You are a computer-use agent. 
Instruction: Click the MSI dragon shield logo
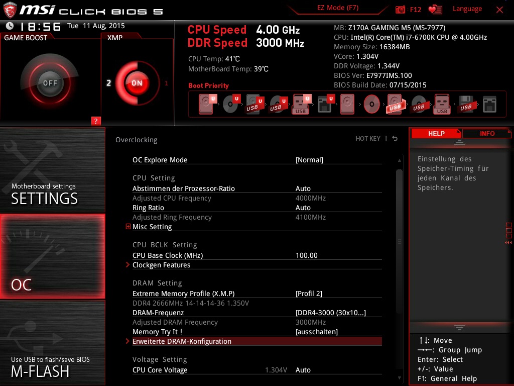(10, 10)
